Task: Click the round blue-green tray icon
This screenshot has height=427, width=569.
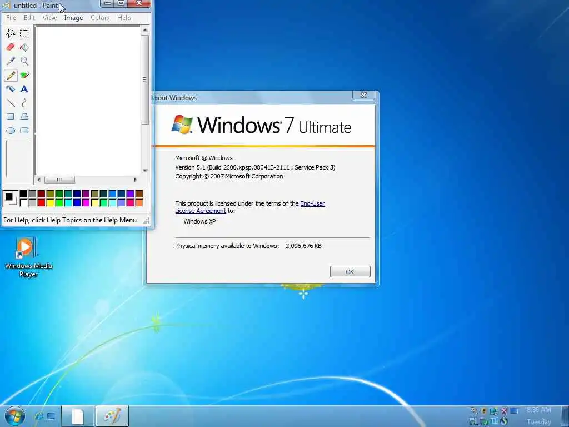Action: tap(504, 421)
